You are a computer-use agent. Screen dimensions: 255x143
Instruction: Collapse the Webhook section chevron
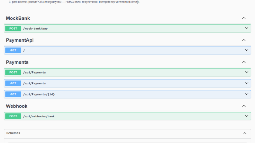pyautogui.click(x=244, y=106)
